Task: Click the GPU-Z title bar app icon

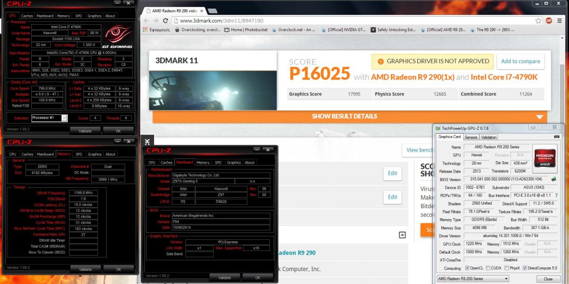Action: click(438, 128)
